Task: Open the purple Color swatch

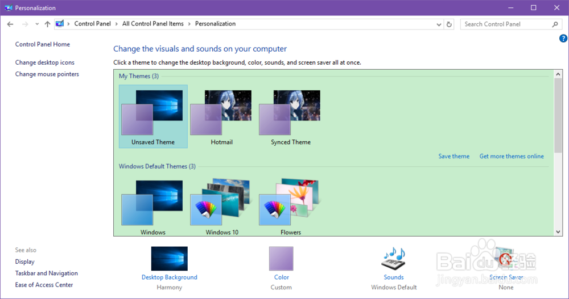Action: [x=281, y=259]
